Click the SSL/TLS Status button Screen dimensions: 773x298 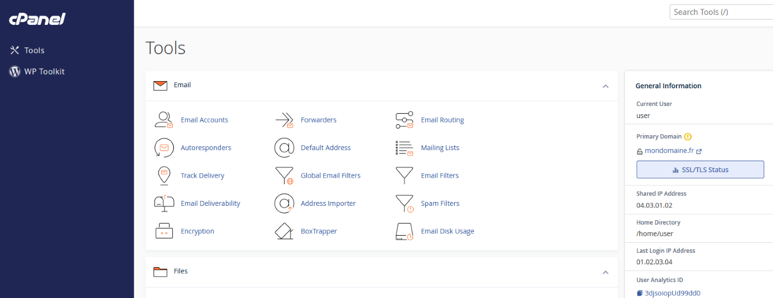pos(700,169)
